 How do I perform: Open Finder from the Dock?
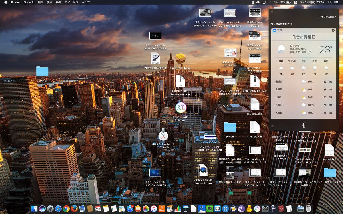34,209
